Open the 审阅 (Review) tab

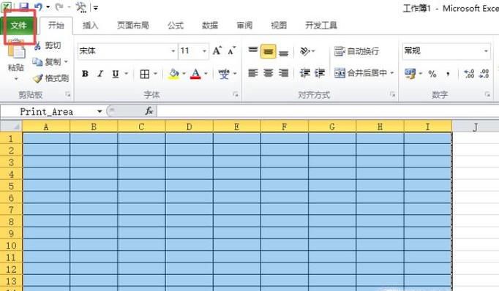click(x=244, y=26)
